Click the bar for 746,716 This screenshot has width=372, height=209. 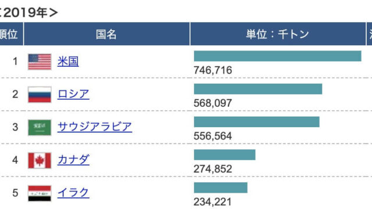pyautogui.click(x=278, y=56)
